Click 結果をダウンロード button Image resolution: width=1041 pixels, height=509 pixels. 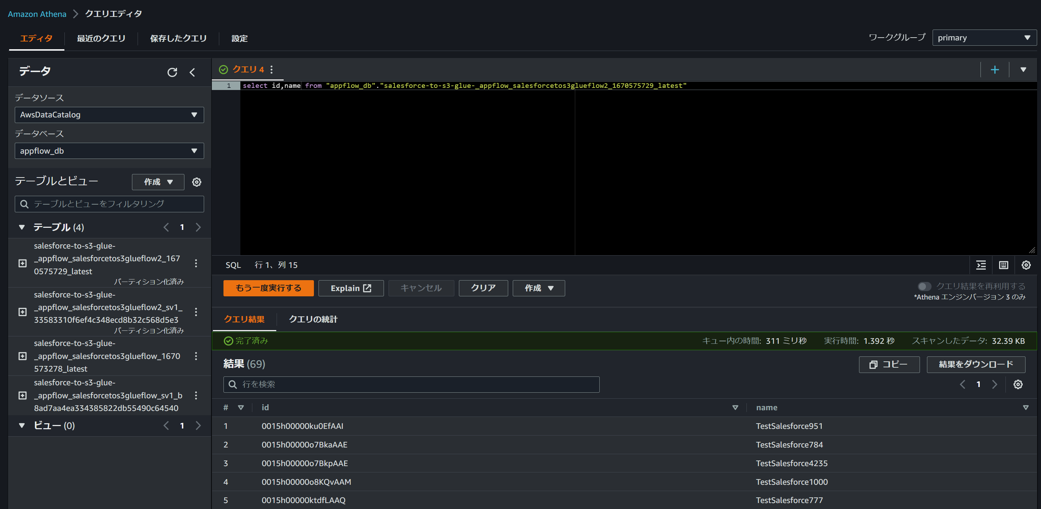(x=976, y=364)
